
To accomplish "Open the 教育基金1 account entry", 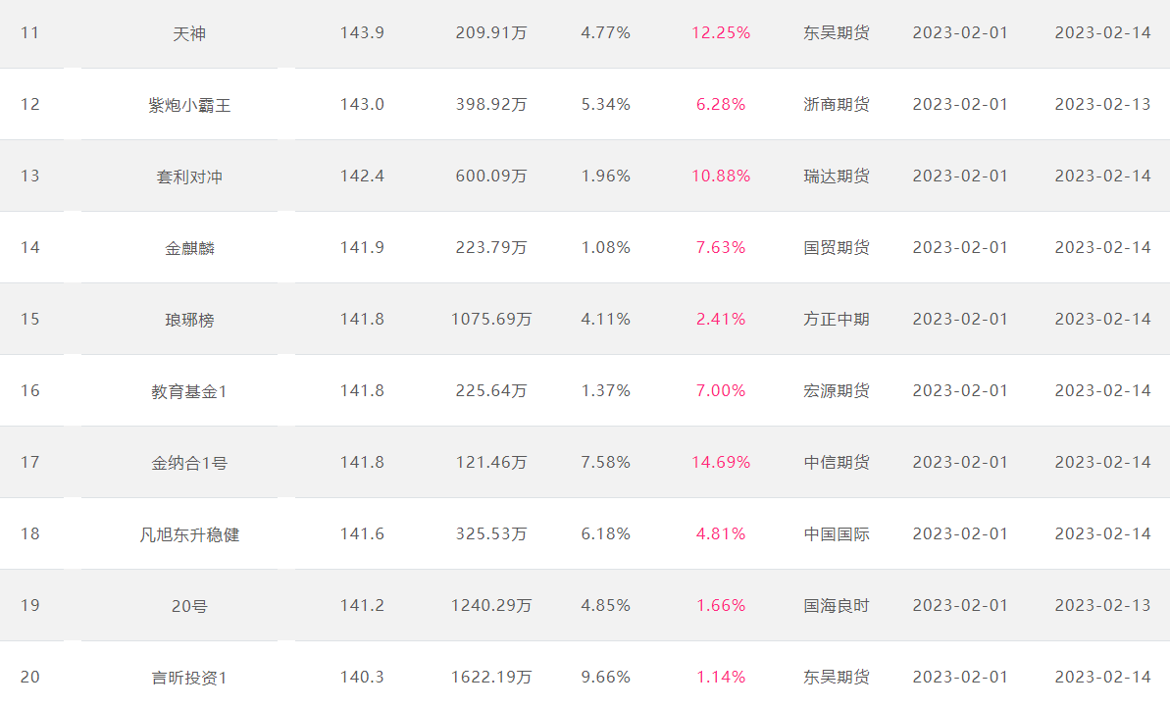I will pyautogui.click(x=188, y=391).
